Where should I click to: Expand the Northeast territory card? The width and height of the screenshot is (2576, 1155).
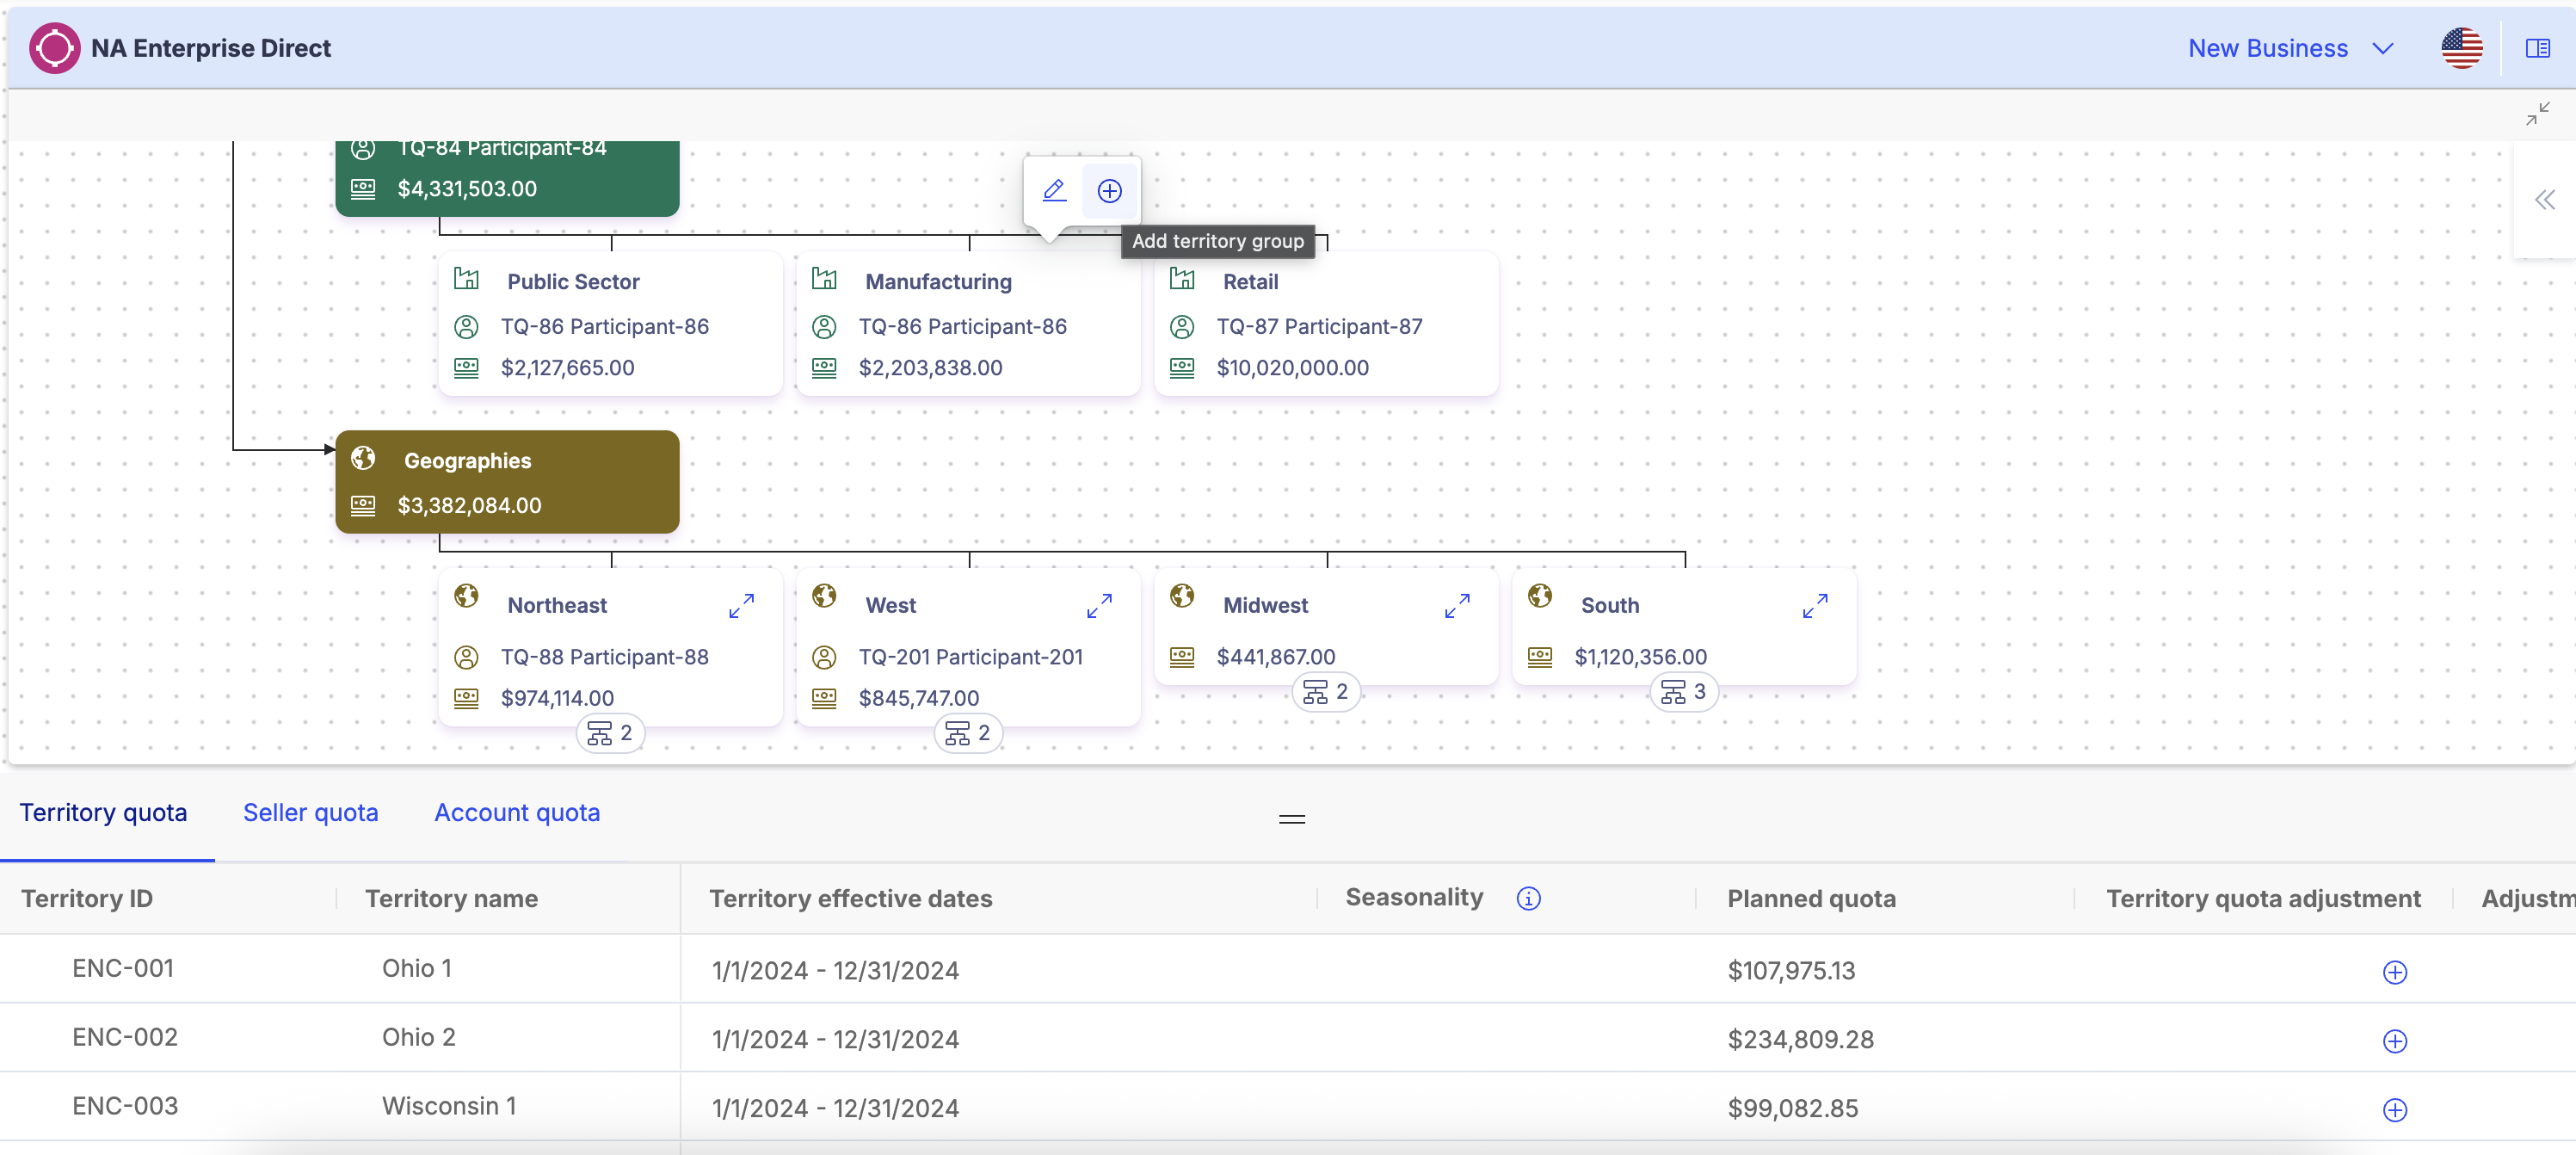point(741,605)
